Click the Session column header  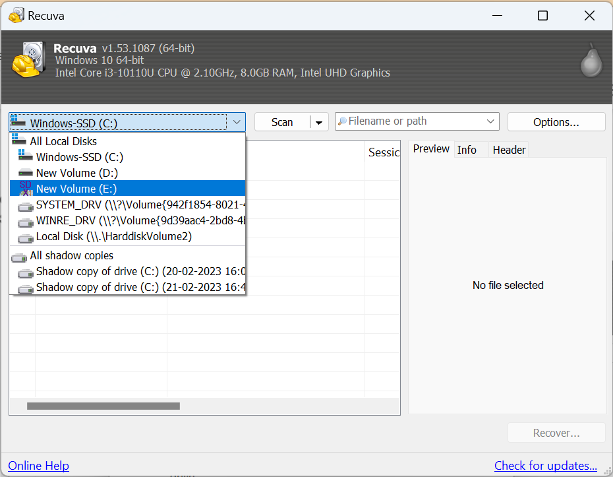point(383,152)
